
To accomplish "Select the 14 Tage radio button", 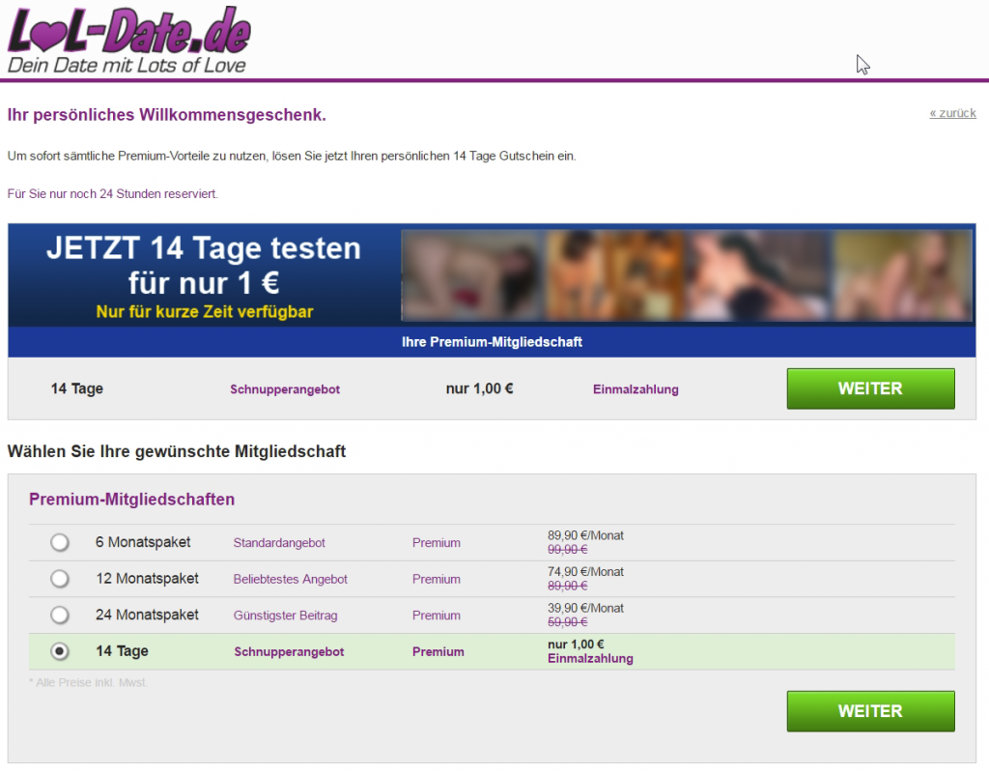I will point(60,652).
